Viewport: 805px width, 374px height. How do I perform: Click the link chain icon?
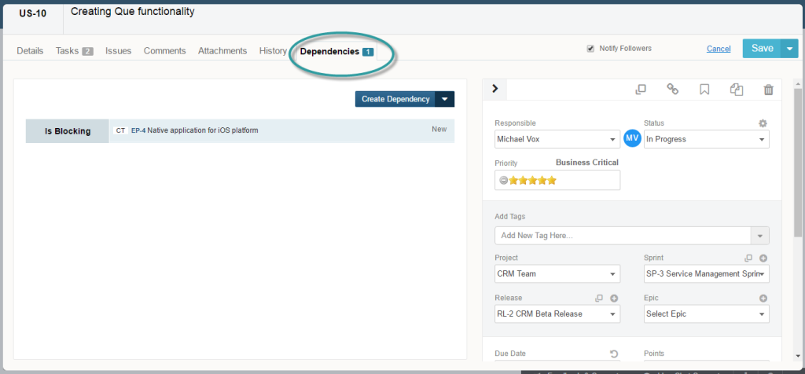coord(673,90)
